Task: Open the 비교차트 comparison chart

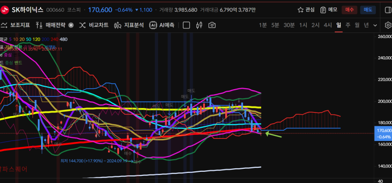Action: tap(94, 25)
